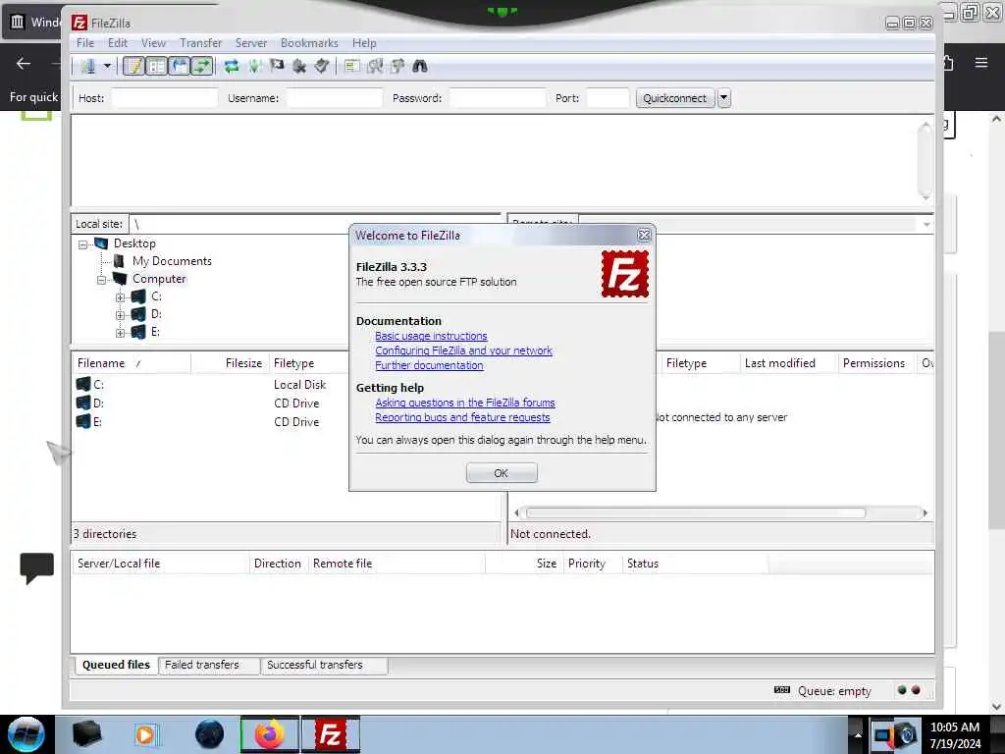
Task: Sort remote files by Last modified column
Action: point(788,363)
